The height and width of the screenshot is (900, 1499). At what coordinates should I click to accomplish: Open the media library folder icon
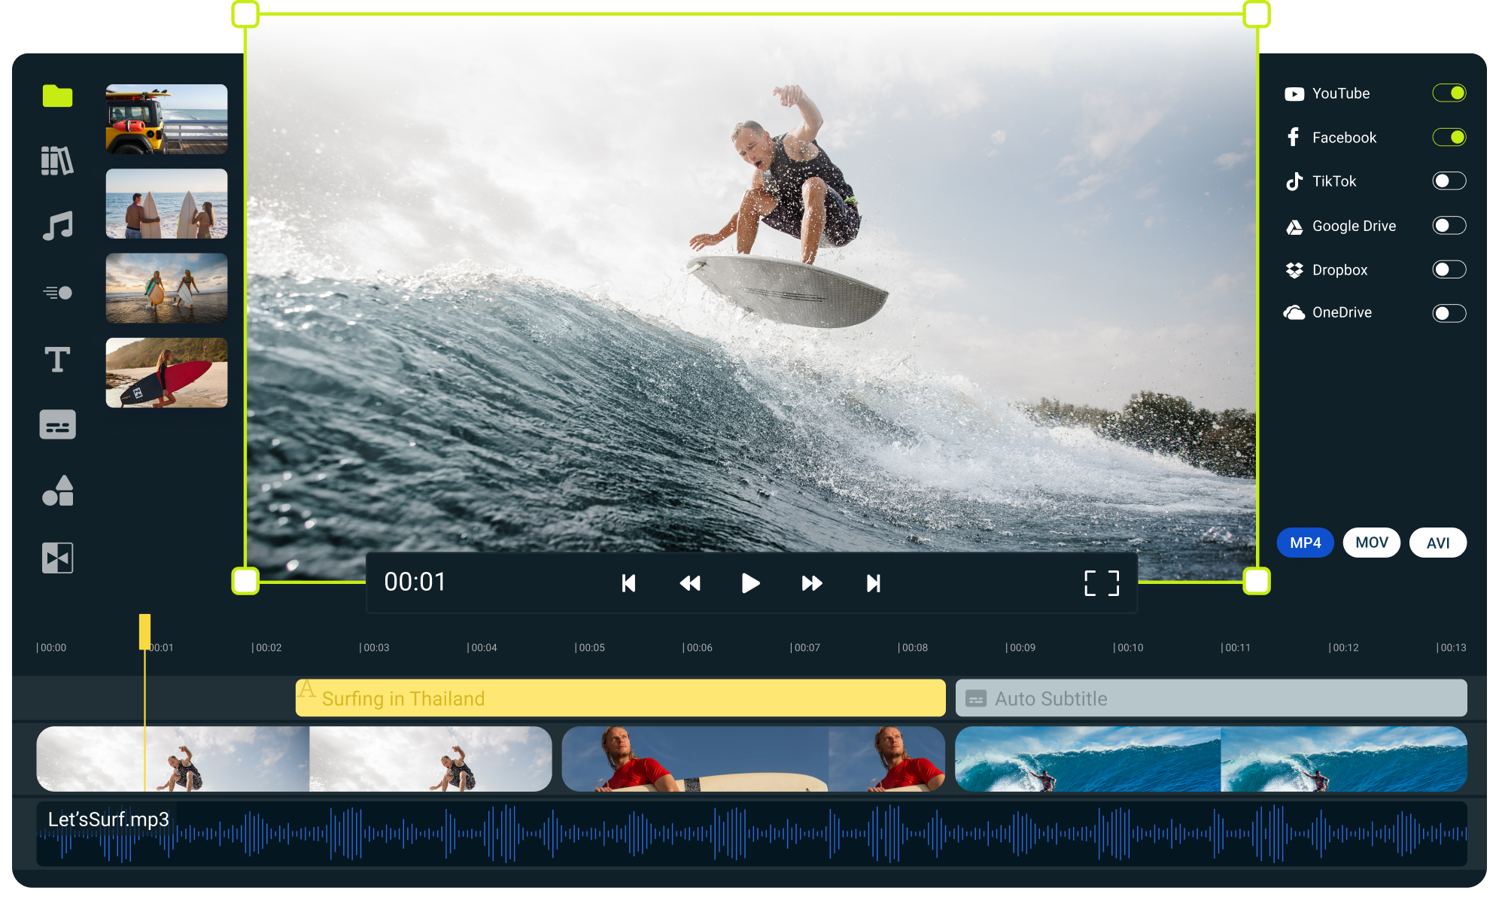click(x=56, y=99)
